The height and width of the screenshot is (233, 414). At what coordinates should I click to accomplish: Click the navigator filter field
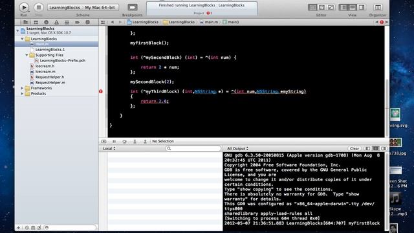(71, 228)
